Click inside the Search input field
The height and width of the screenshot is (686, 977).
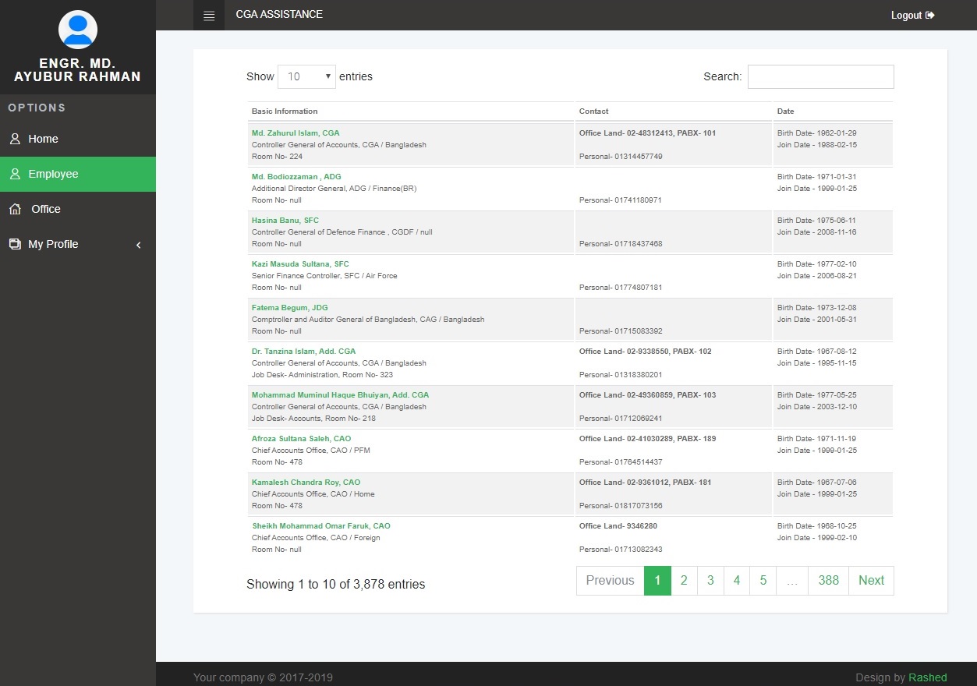pos(820,76)
